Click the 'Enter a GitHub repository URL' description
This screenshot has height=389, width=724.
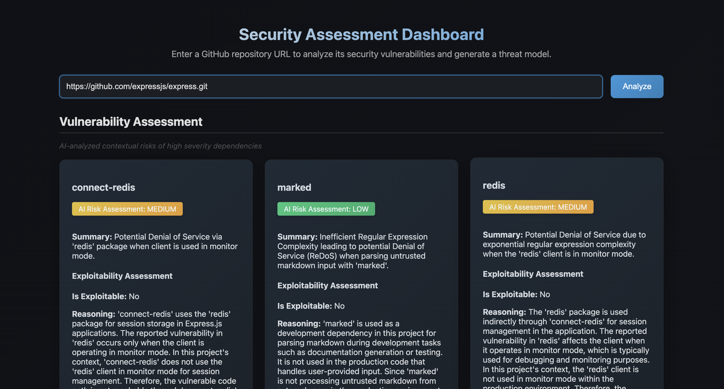pyautogui.click(x=361, y=54)
